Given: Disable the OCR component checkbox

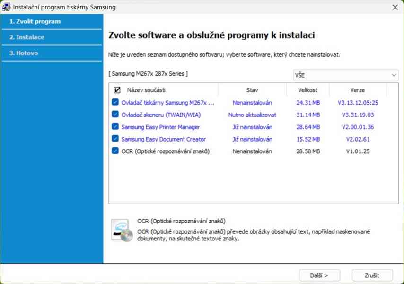Looking at the screenshot, I should (115, 151).
